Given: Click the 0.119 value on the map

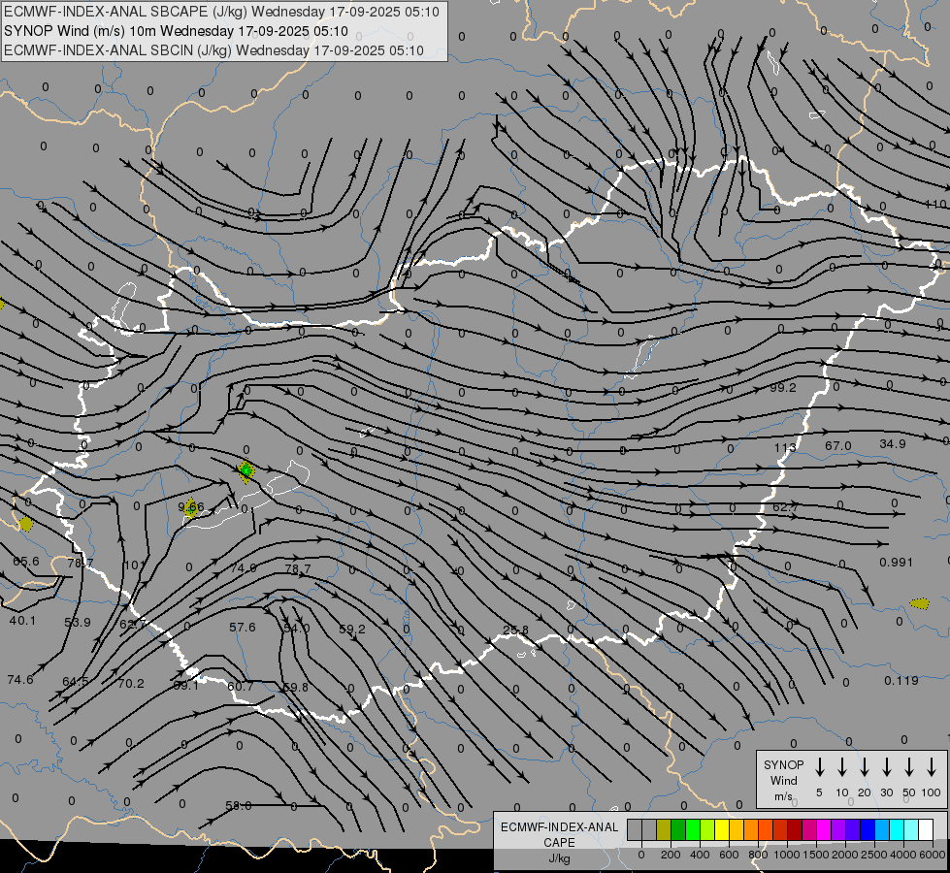Looking at the screenshot, I should click(901, 681).
